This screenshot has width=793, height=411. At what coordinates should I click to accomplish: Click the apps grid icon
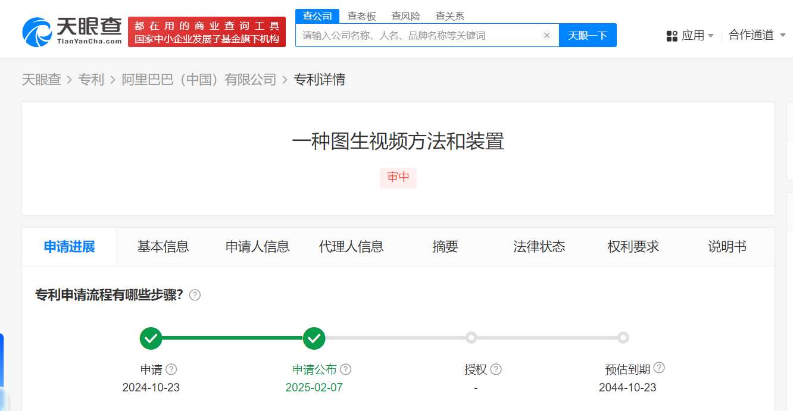pos(672,36)
